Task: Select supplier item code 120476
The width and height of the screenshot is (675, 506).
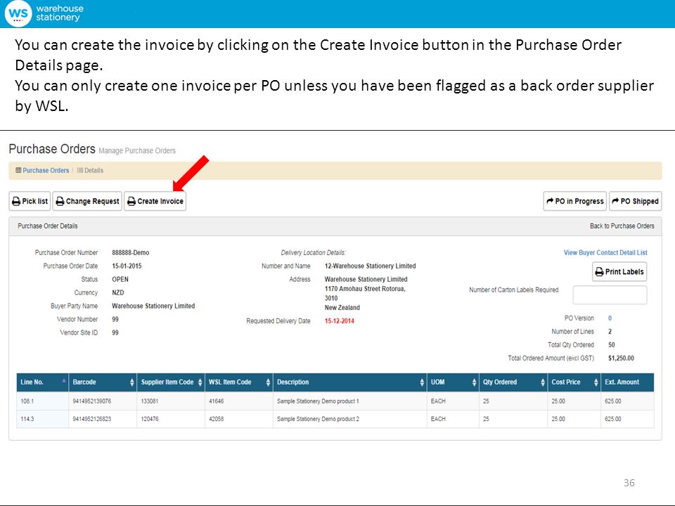Action: [150, 419]
